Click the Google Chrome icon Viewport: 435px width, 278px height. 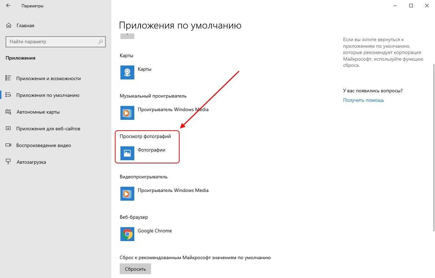click(x=127, y=234)
